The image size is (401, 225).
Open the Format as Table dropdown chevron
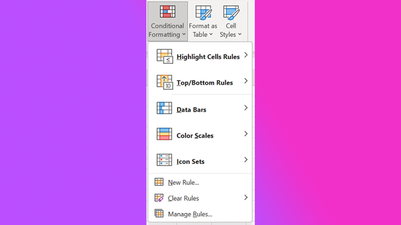click(211, 34)
